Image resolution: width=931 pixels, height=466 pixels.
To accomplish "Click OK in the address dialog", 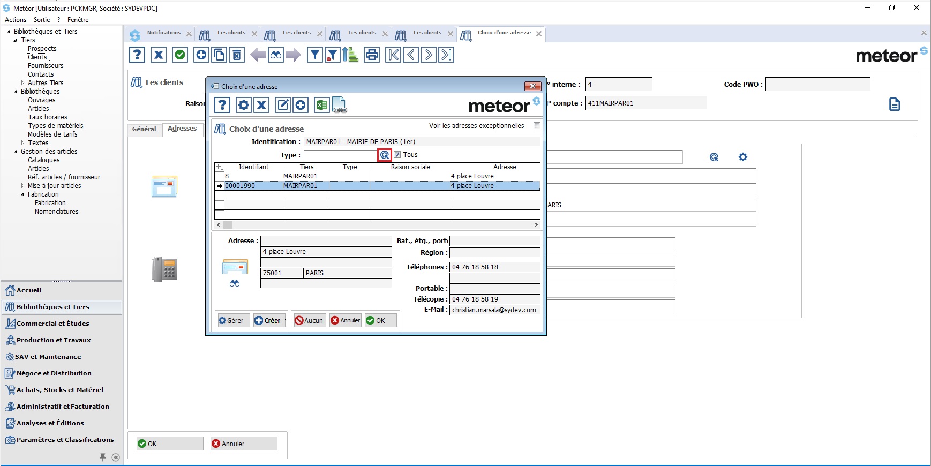I will pyautogui.click(x=381, y=320).
